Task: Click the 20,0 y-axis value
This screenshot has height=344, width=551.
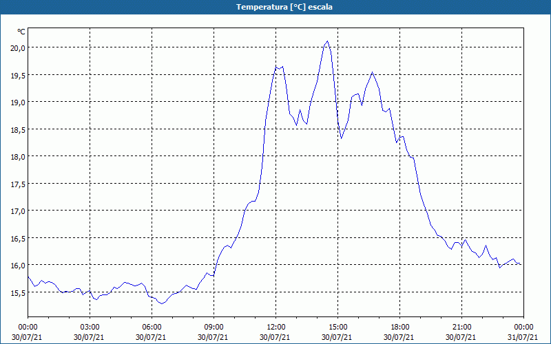Action: pos(17,48)
